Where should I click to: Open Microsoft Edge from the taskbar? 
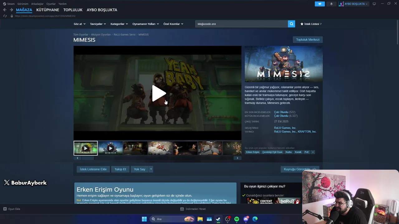pyautogui.click(x=255, y=219)
